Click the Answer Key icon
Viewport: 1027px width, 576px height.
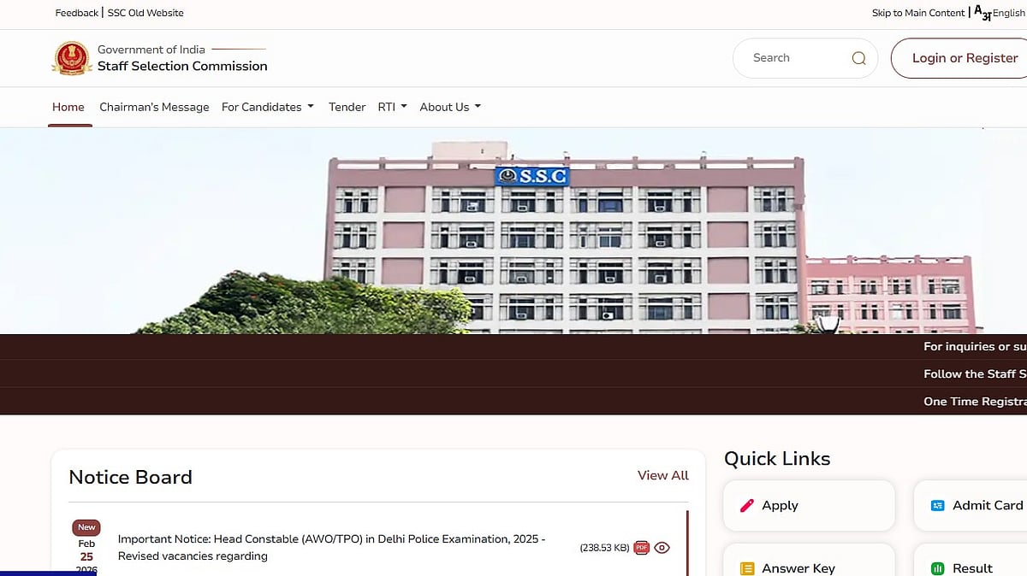pyautogui.click(x=747, y=568)
